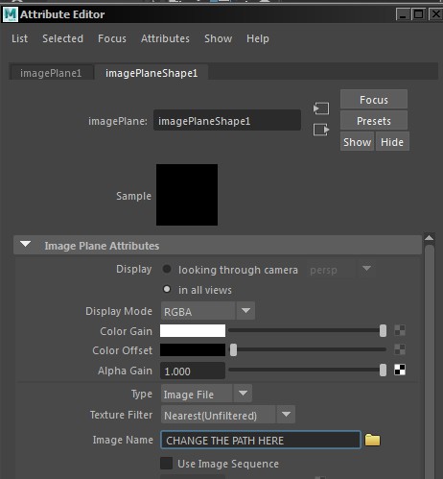Open the Focus menu
Viewport: 443px width, 479px height.
tap(112, 38)
